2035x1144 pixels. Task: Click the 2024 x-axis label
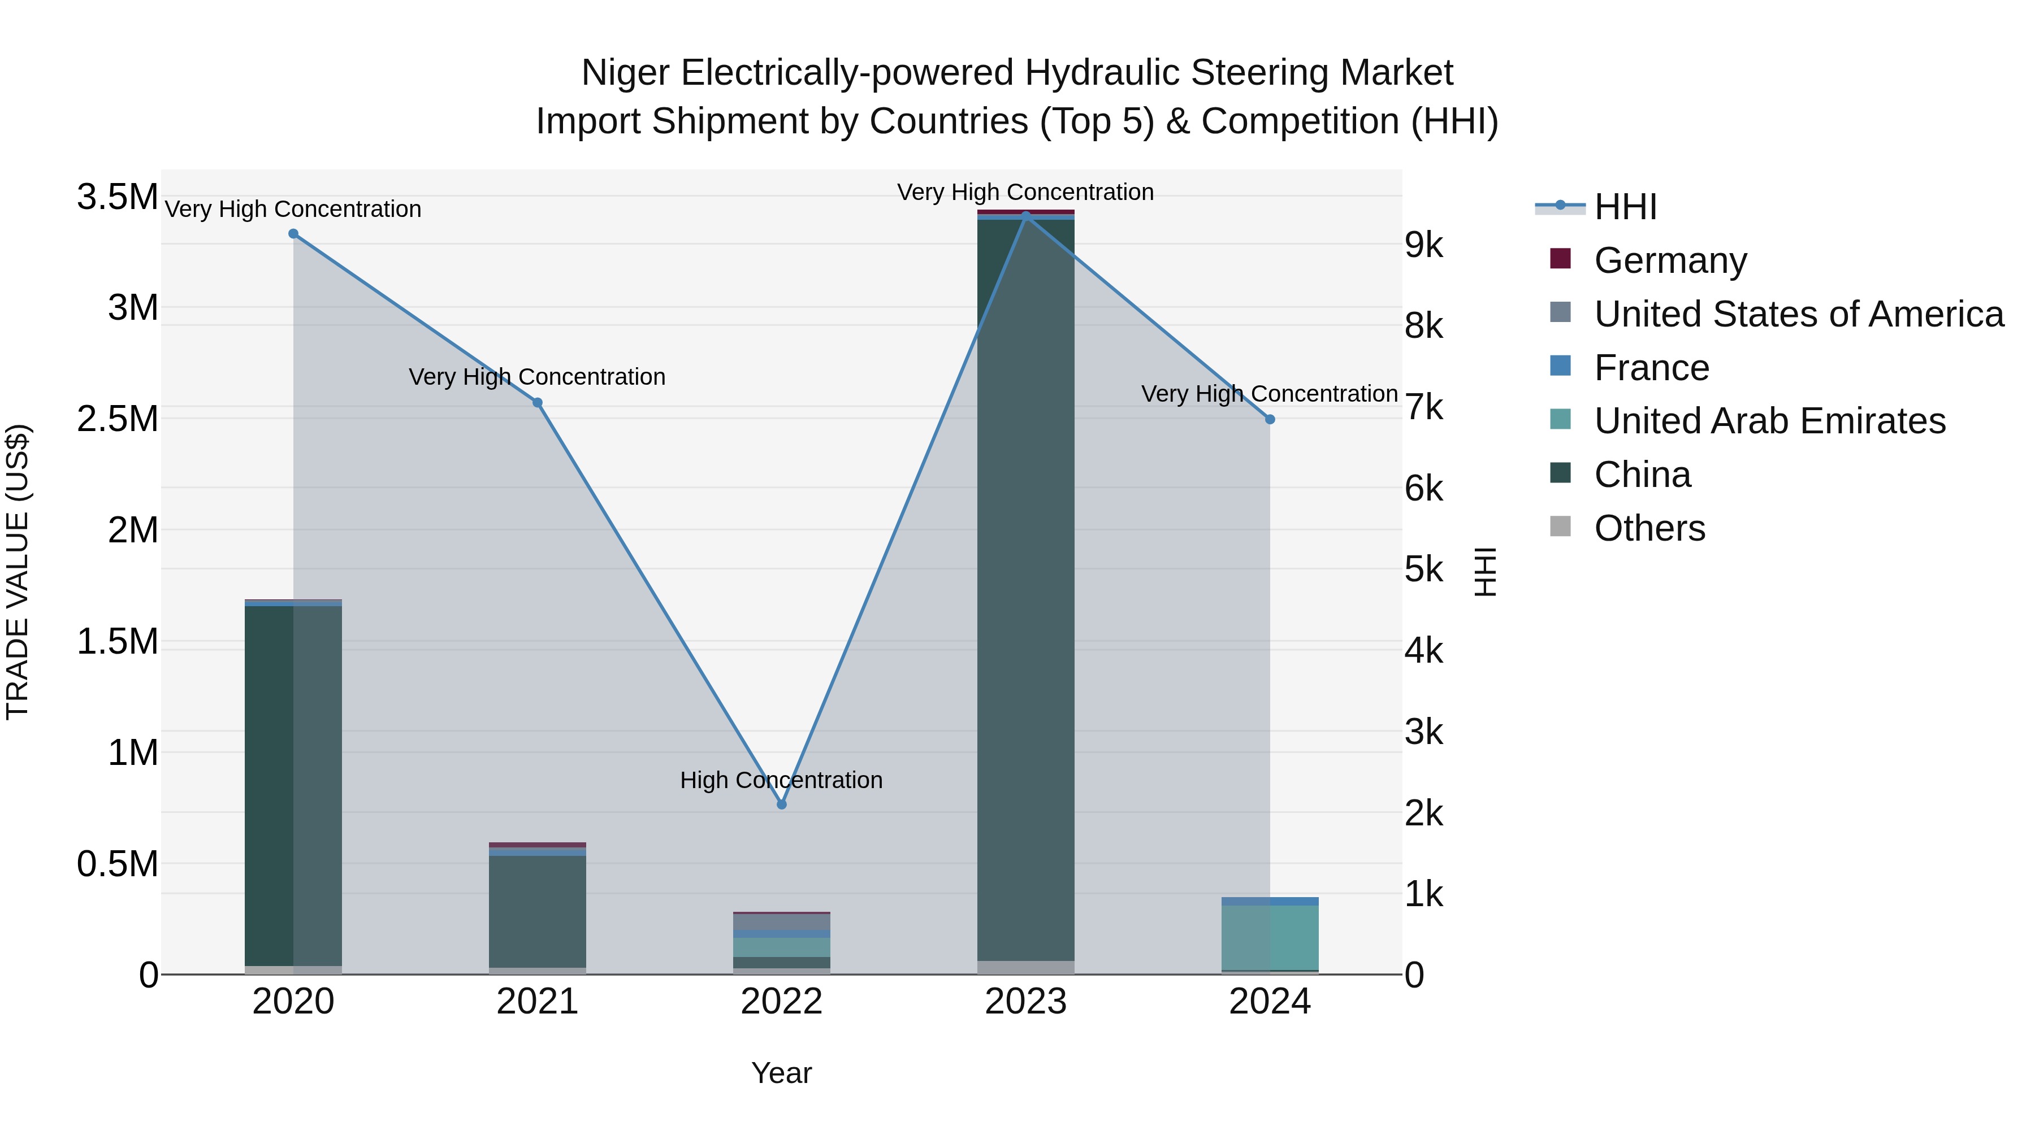(1270, 1002)
